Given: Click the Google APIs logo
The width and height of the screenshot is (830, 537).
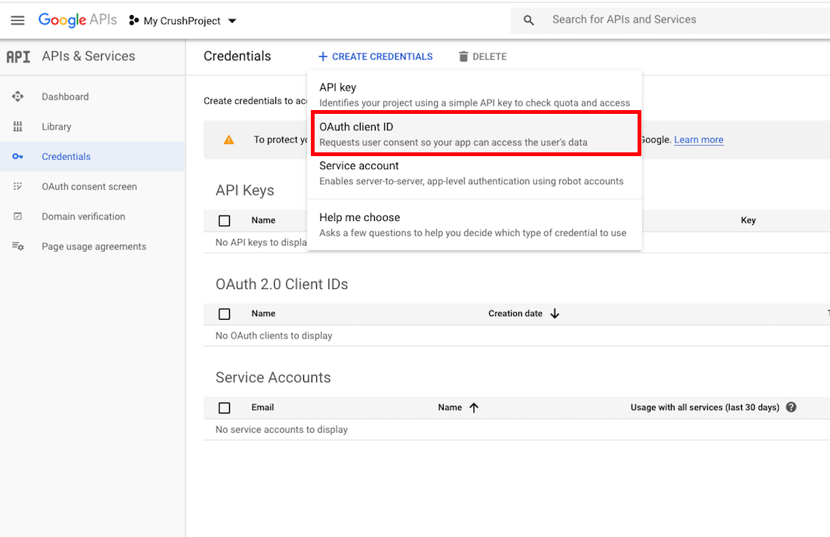Looking at the screenshot, I should coord(77,20).
